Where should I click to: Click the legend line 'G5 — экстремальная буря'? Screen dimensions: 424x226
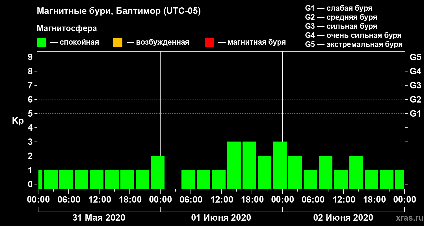(354, 45)
